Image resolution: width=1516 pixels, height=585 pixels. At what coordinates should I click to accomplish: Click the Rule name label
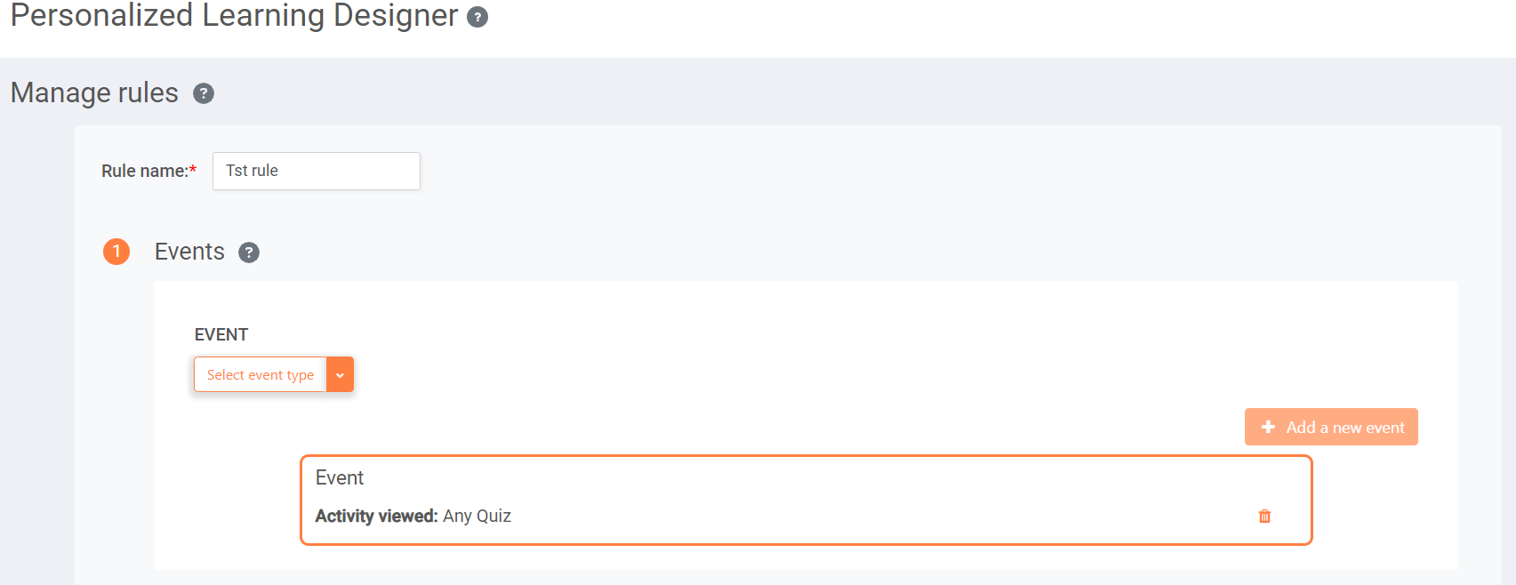[x=145, y=171]
